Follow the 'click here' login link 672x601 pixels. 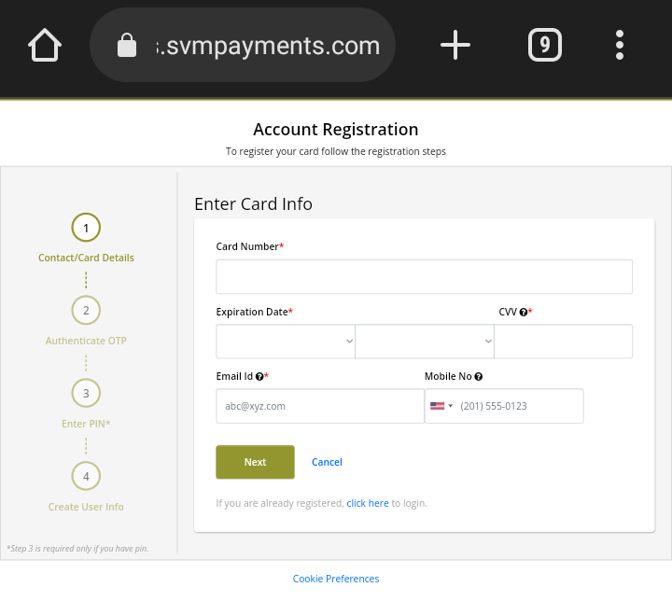tap(368, 503)
